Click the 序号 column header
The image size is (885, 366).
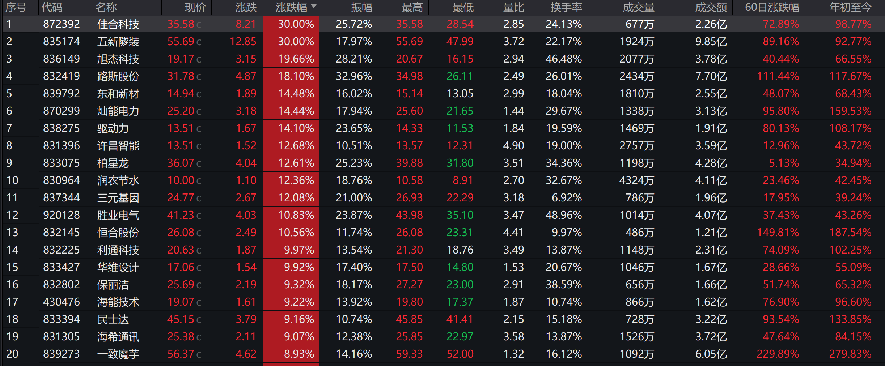(16, 7)
